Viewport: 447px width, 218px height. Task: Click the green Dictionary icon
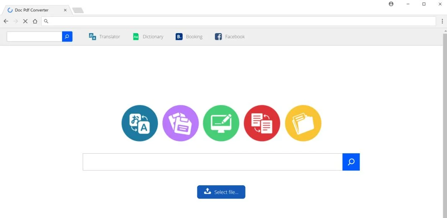[x=136, y=37]
